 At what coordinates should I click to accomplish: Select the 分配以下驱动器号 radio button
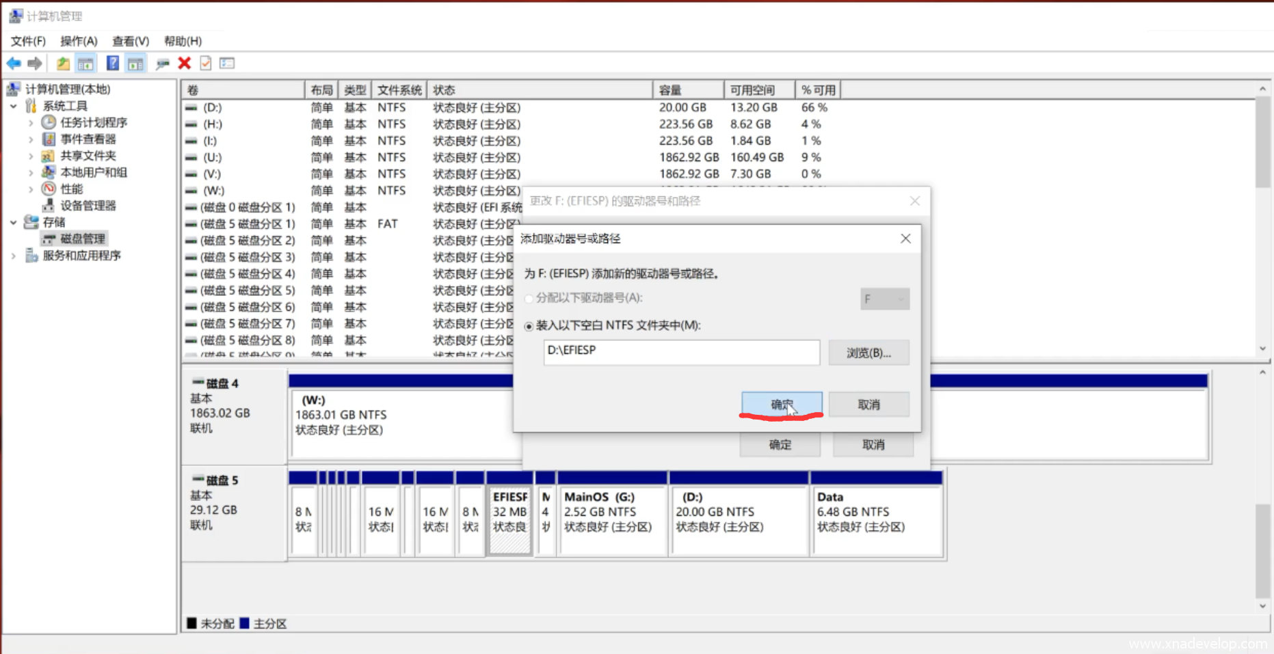529,299
